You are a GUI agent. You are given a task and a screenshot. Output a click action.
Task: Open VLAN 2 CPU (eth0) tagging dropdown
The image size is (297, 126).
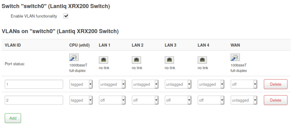pos(81,100)
